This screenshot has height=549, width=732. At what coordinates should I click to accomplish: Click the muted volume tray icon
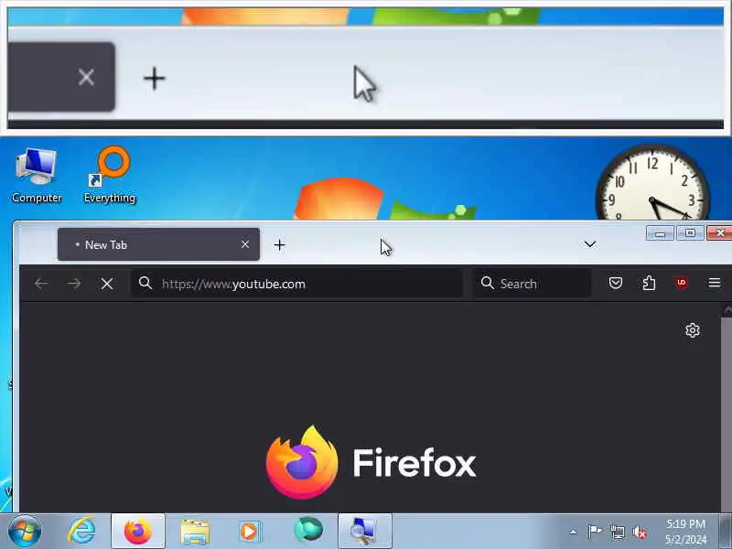(x=640, y=532)
